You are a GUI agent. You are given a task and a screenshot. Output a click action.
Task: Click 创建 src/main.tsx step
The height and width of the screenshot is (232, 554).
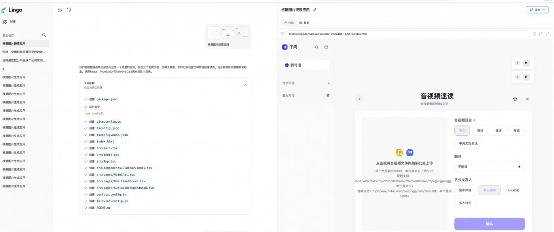coord(101,148)
